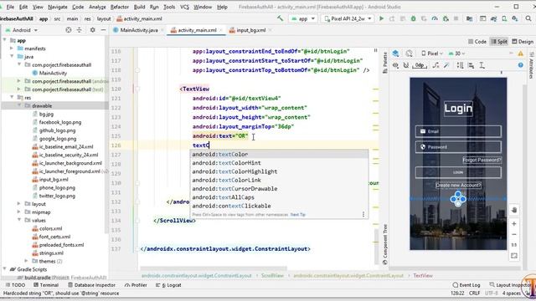536x301 pixels.
Task: Collapse the drawable folder
Action: pyautogui.click(x=19, y=106)
